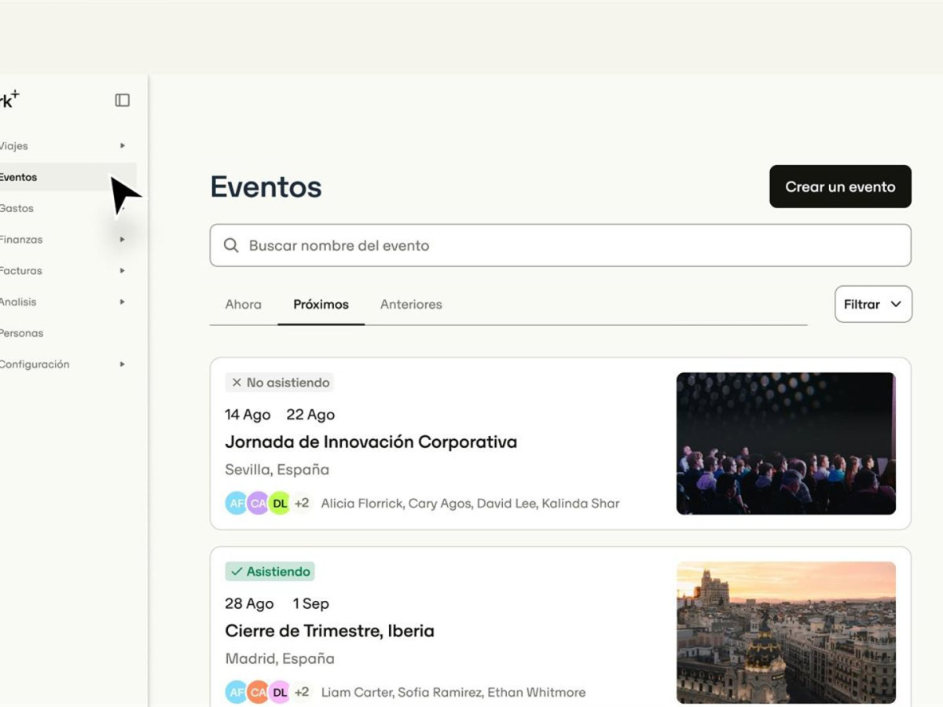Screen dimensions: 943x707
Task: Click the AF avatar in Jornada event
Action: [237, 503]
